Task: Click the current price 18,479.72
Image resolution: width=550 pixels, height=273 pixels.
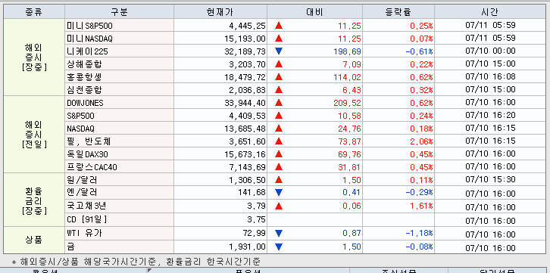Action: pyautogui.click(x=245, y=77)
